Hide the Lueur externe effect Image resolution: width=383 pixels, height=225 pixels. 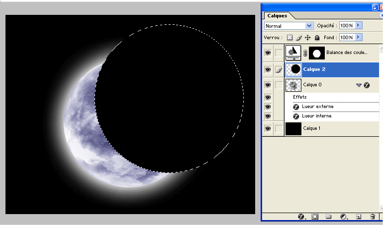coord(268,107)
